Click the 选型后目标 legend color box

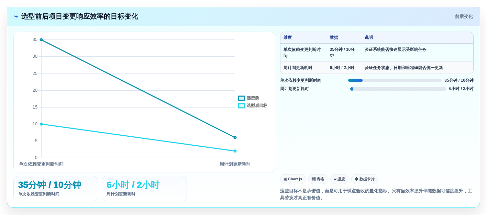tap(242, 106)
